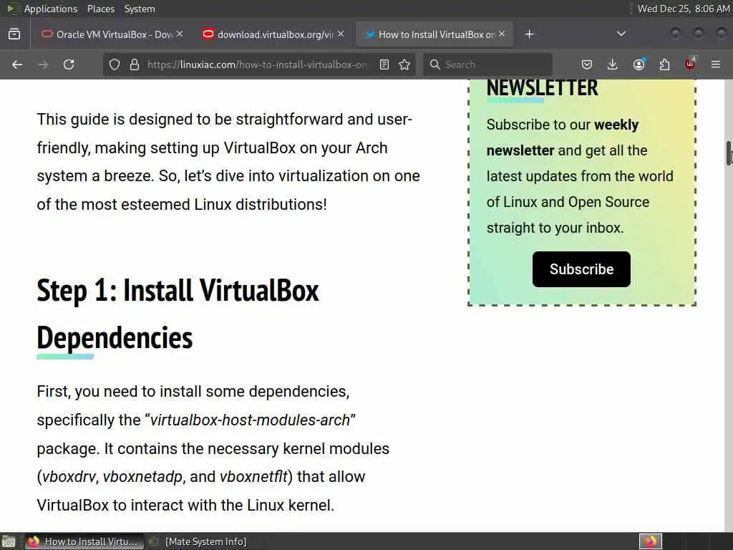
Task: Switch to the Mate System Info taskbar window
Action: point(198,542)
